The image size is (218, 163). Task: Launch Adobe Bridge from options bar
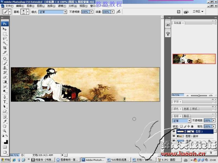click(186, 12)
